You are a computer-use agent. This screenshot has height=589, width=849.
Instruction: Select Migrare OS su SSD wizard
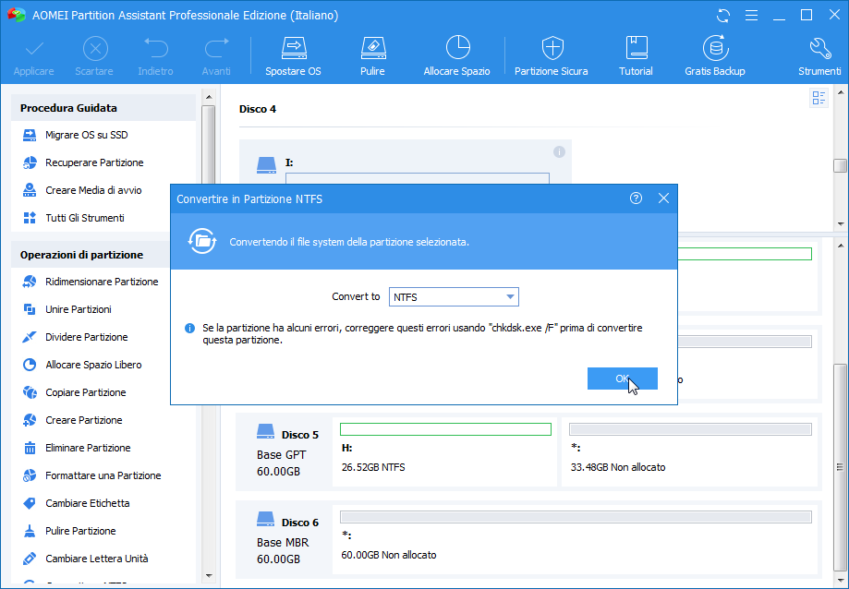86,135
